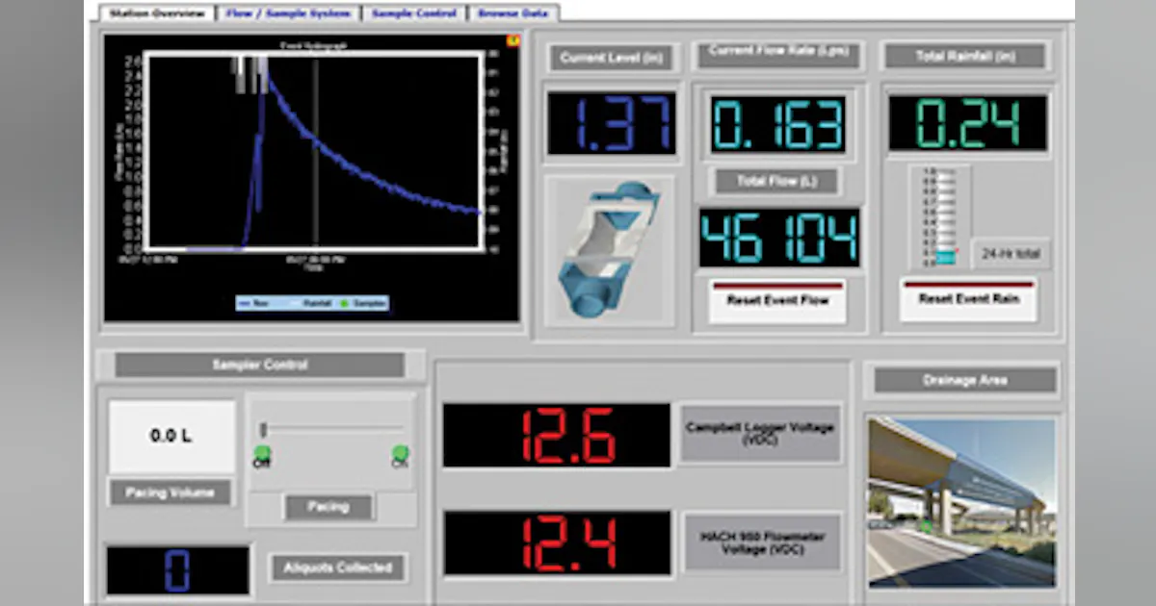Open the Flow / Sample System tab
The width and height of the screenshot is (1156, 606).
(288, 13)
